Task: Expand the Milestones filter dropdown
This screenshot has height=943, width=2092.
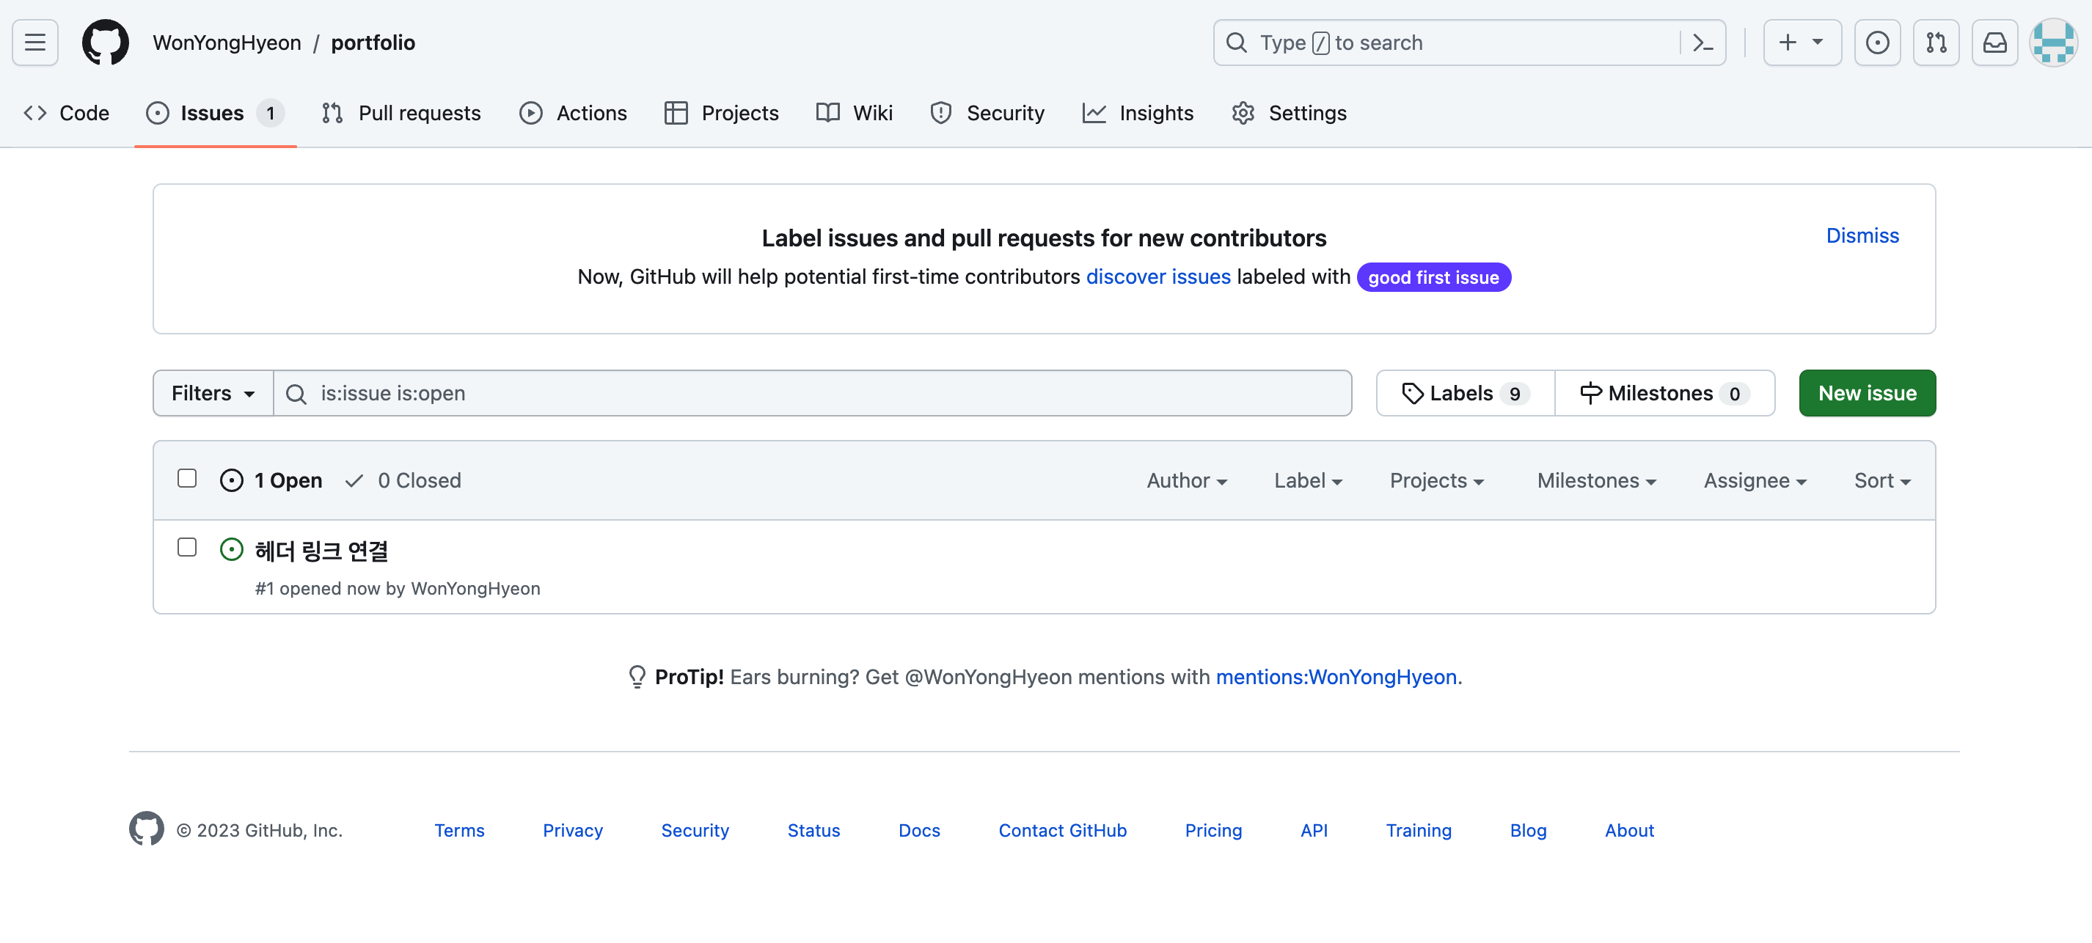Action: (1597, 480)
